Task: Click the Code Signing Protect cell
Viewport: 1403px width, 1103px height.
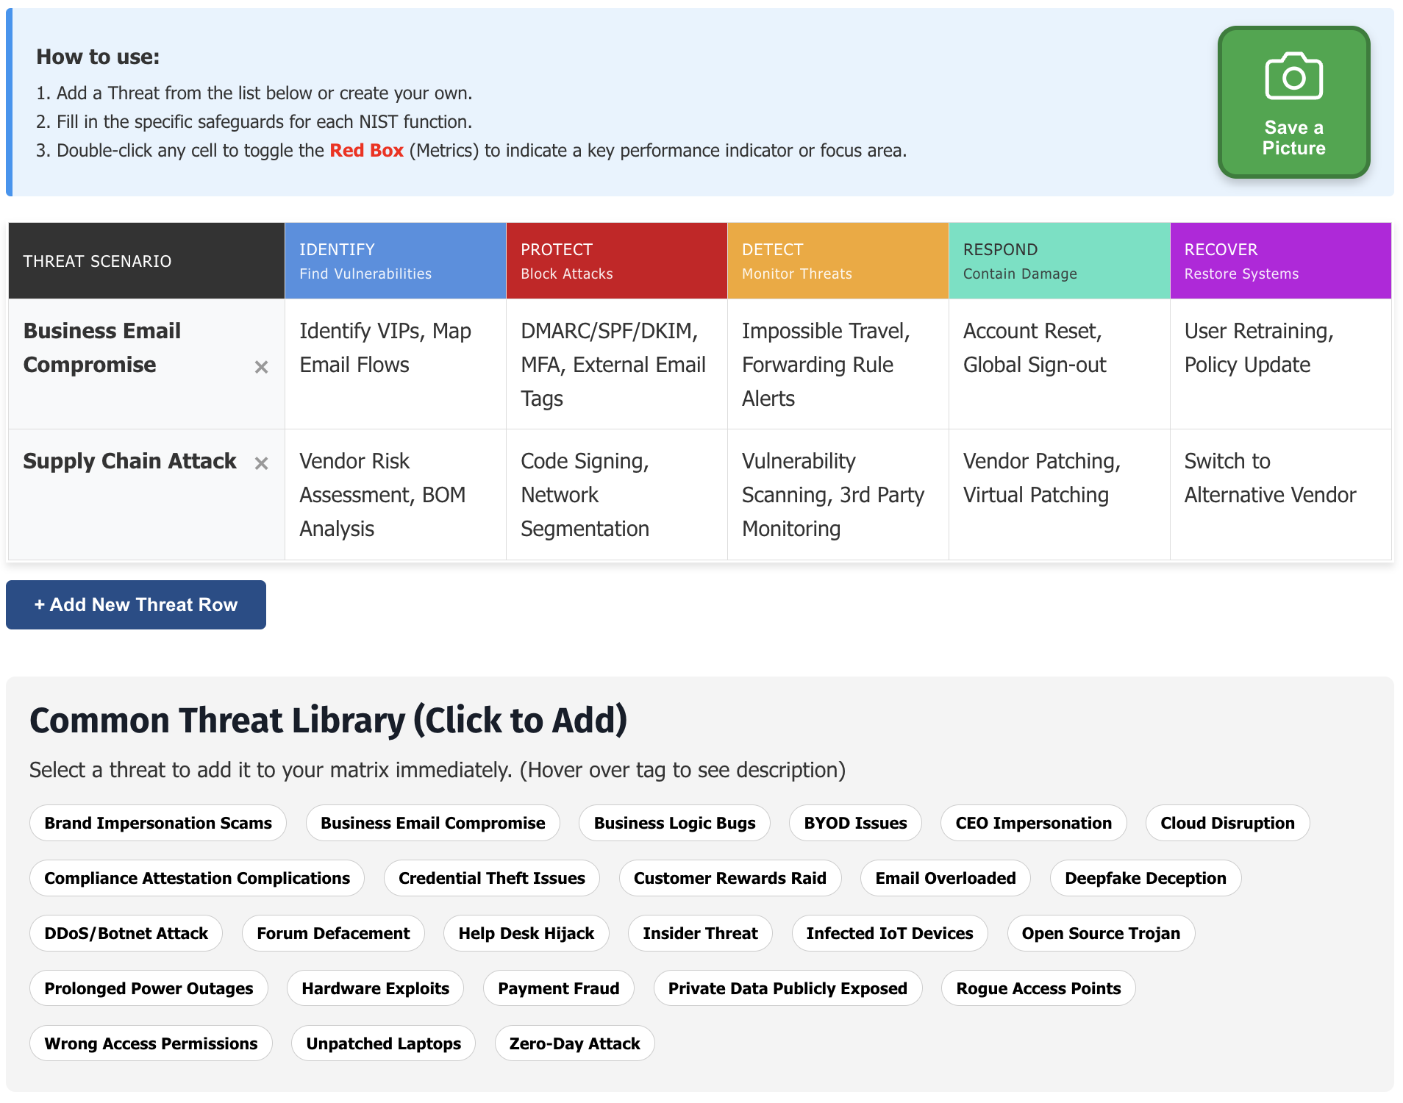Action: tap(616, 494)
